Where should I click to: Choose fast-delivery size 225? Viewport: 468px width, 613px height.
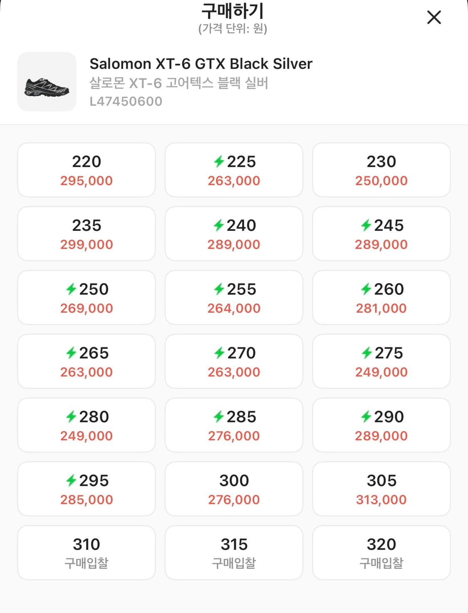[234, 170]
